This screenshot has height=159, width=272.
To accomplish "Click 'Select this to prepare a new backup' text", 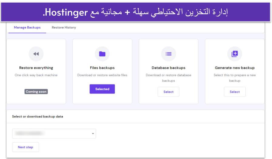I will coord(235,78).
